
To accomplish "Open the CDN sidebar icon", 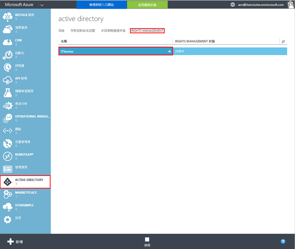I will pyautogui.click(x=7, y=42).
